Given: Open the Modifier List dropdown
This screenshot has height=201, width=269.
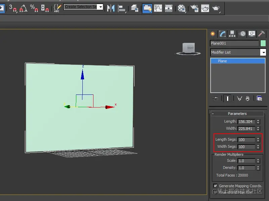Looking at the screenshot, I should click(263, 52).
